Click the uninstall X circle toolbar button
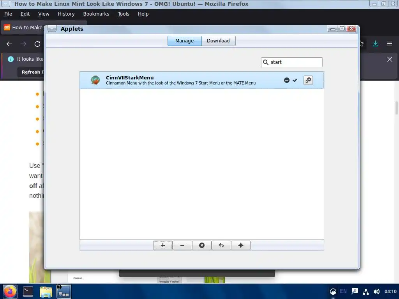Viewport: 399px width, 299px height. point(202,245)
